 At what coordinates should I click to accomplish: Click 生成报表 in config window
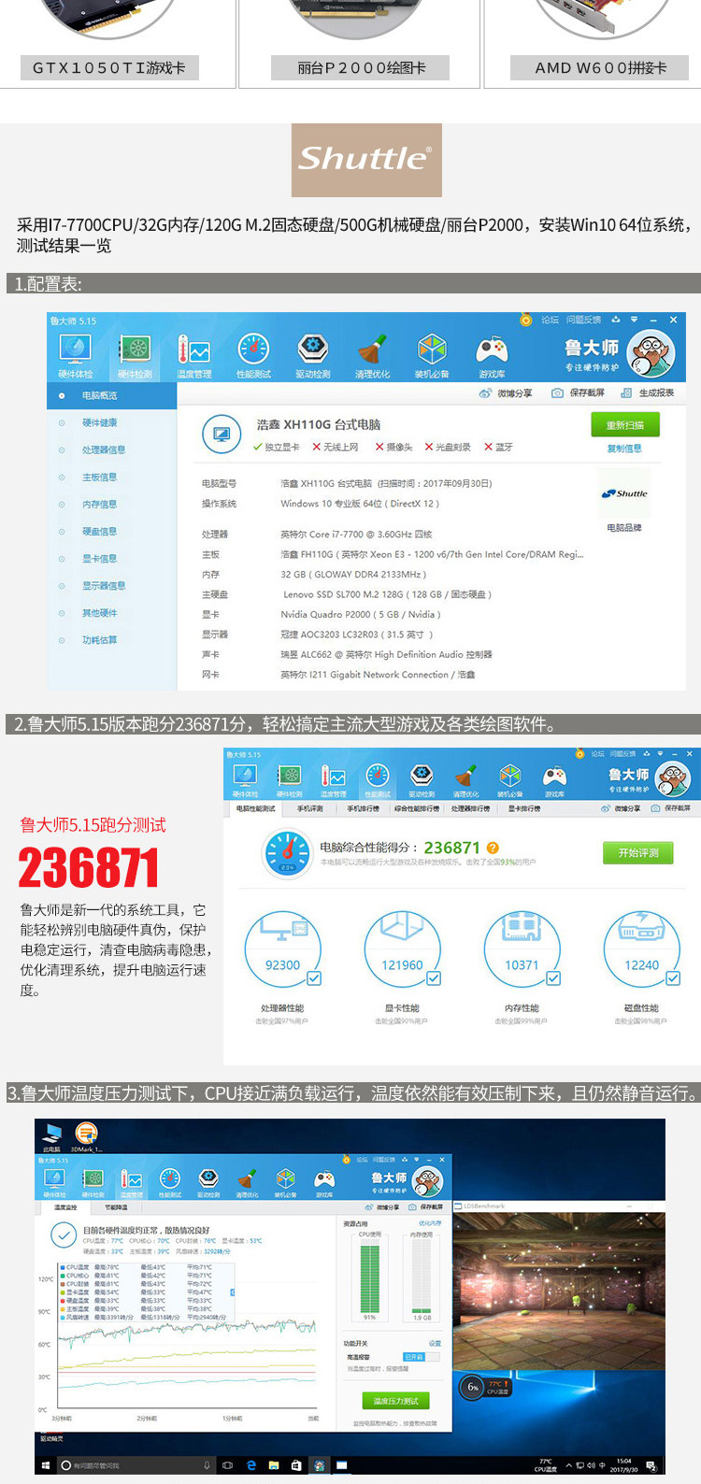(x=647, y=393)
